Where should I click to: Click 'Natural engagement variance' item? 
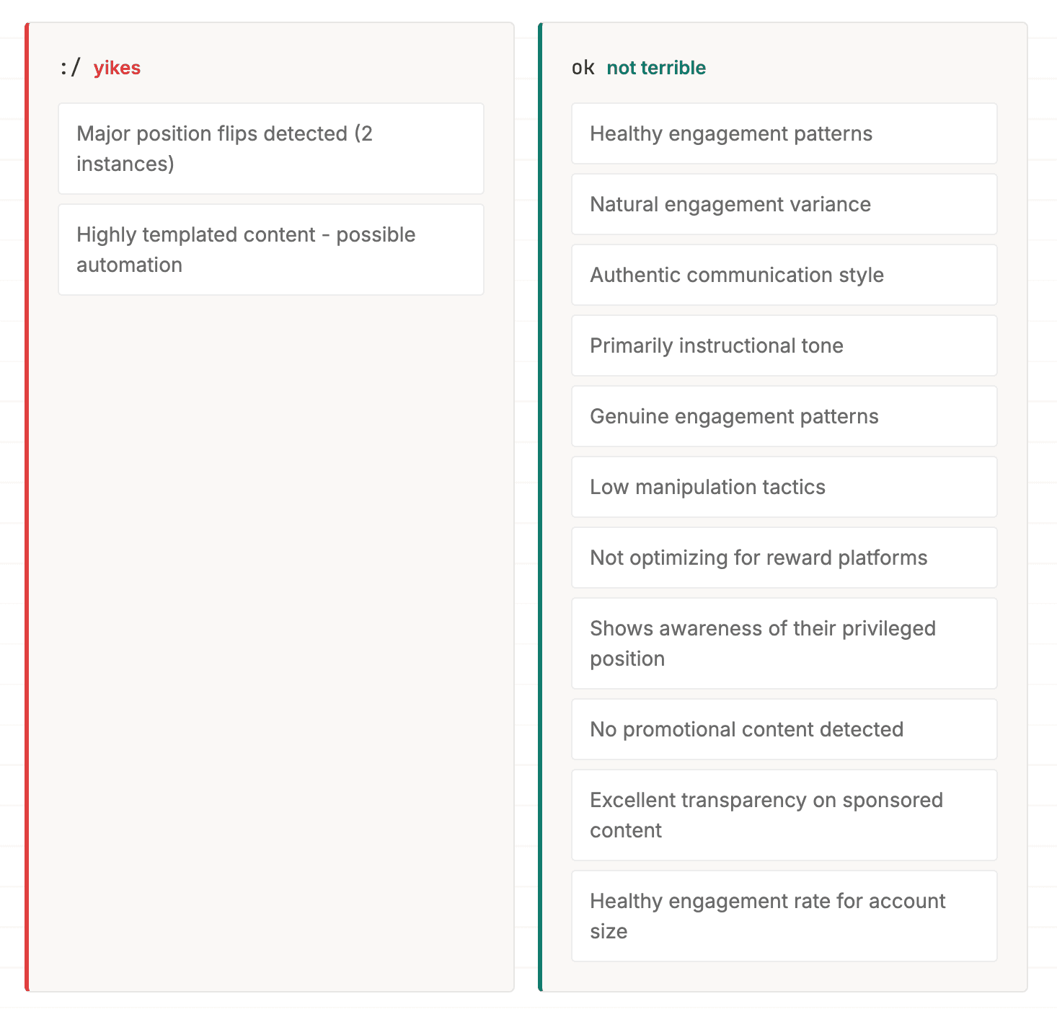pos(784,204)
